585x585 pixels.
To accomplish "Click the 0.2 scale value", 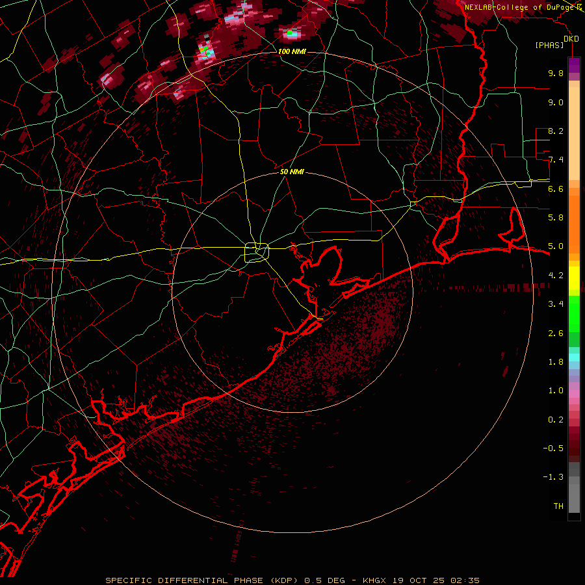I will point(556,420).
